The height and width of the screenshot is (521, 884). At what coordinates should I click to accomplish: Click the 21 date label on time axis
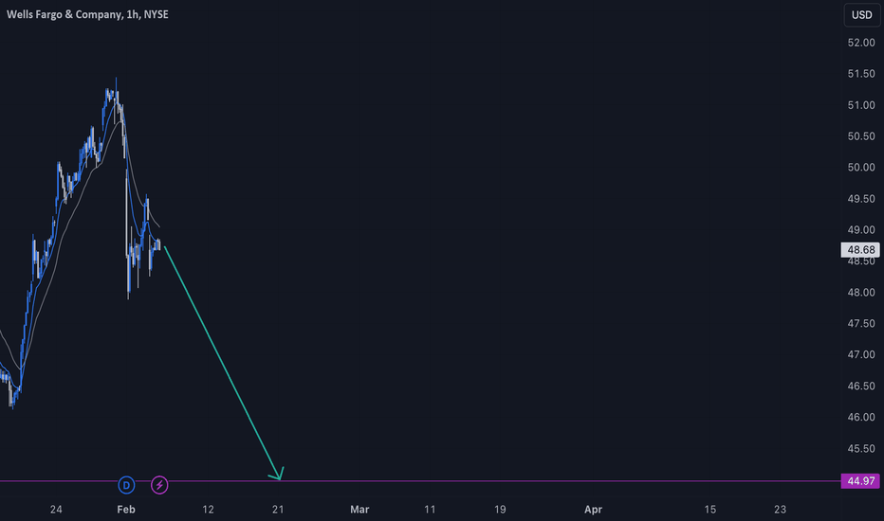[x=278, y=510]
